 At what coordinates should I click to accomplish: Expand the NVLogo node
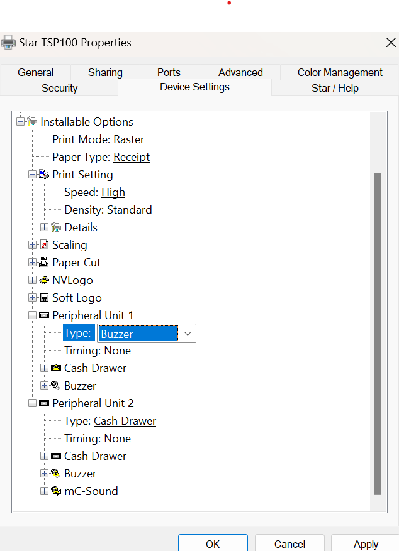click(x=32, y=280)
